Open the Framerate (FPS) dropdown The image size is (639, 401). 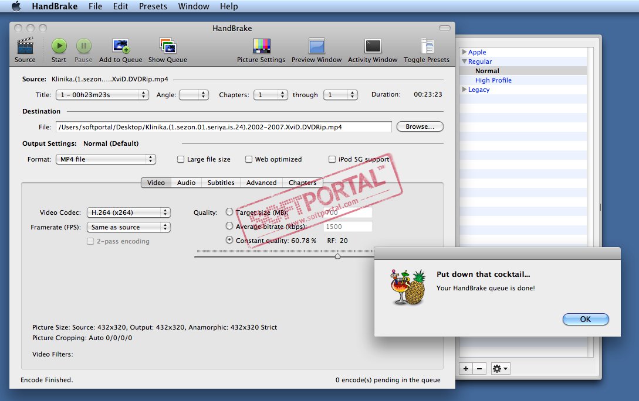pyautogui.click(x=129, y=227)
